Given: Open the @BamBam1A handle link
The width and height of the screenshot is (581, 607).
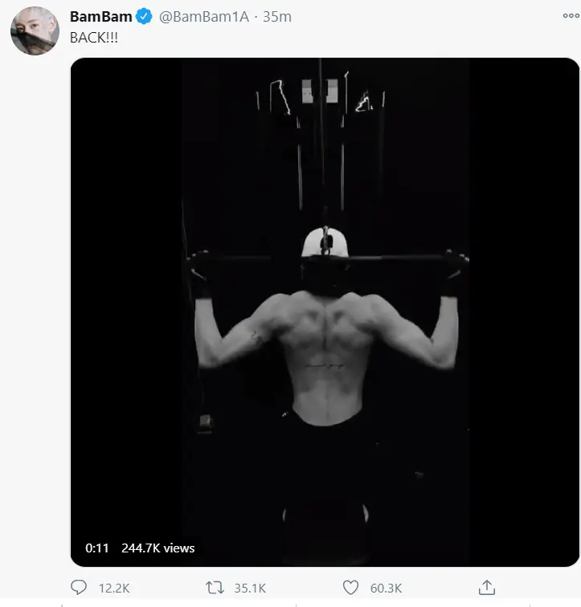Looking at the screenshot, I should click(204, 17).
